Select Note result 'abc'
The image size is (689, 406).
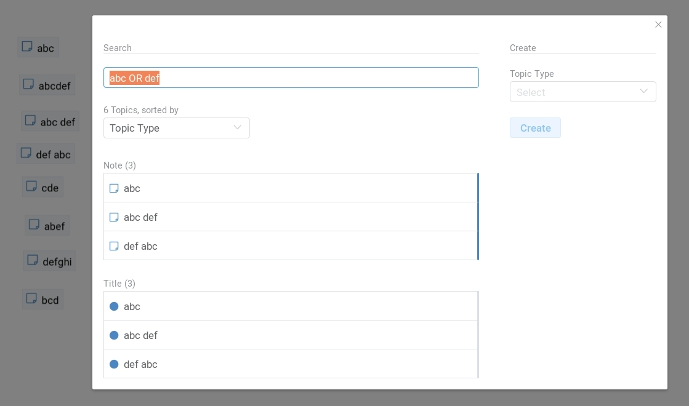290,188
